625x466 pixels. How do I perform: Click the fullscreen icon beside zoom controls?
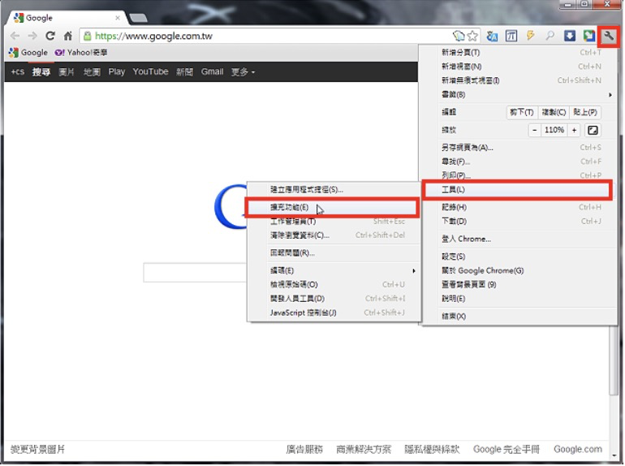tap(593, 130)
